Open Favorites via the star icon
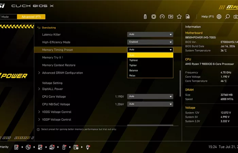This screenshot has width=238, height=153. pyautogui.click(x=179, y=17)
